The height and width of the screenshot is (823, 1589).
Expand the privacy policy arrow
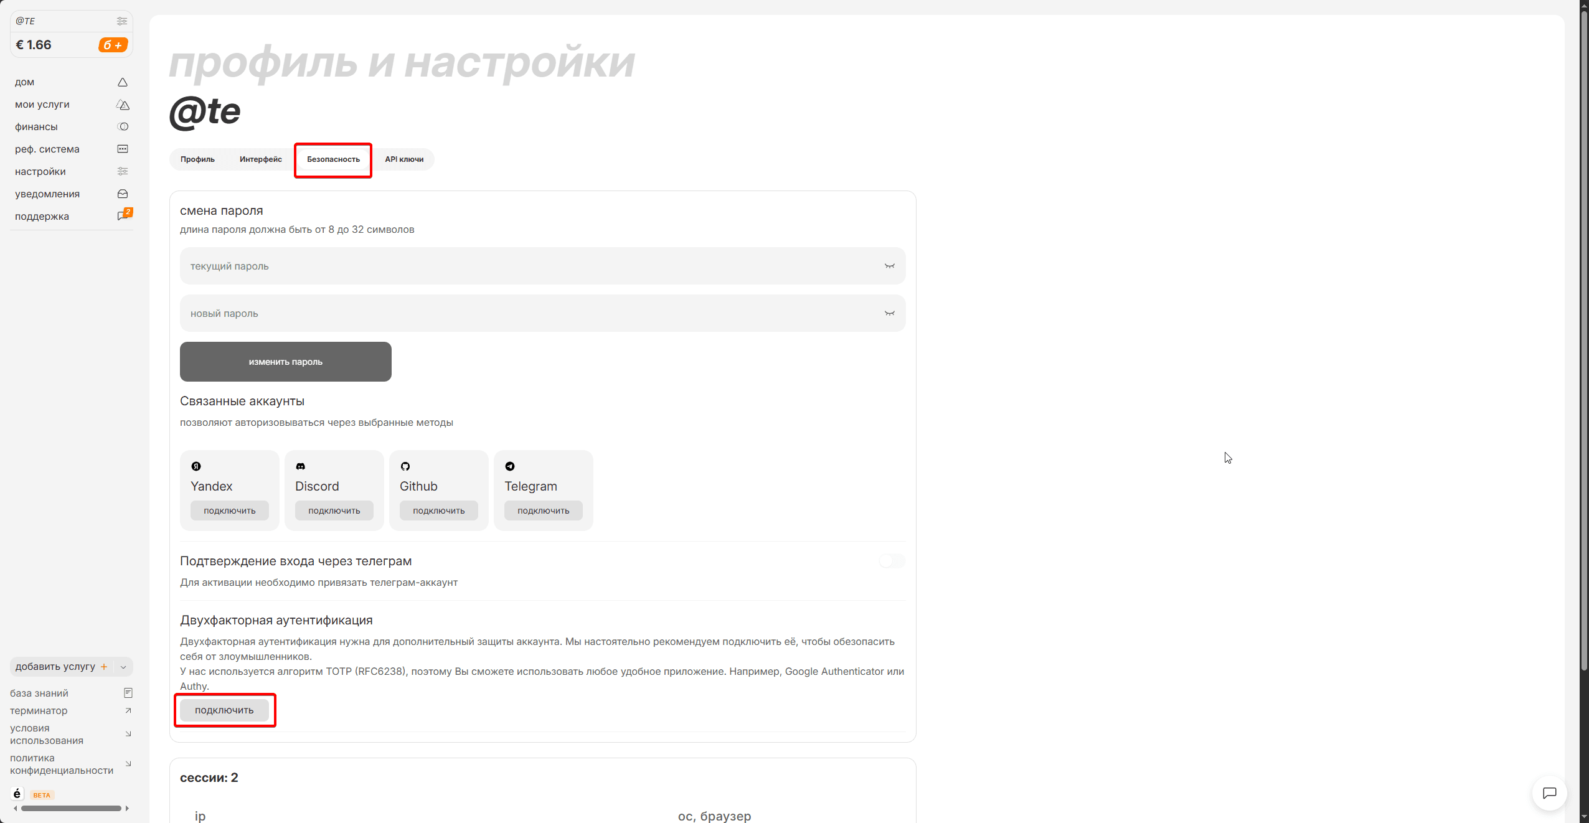[128, 764]
